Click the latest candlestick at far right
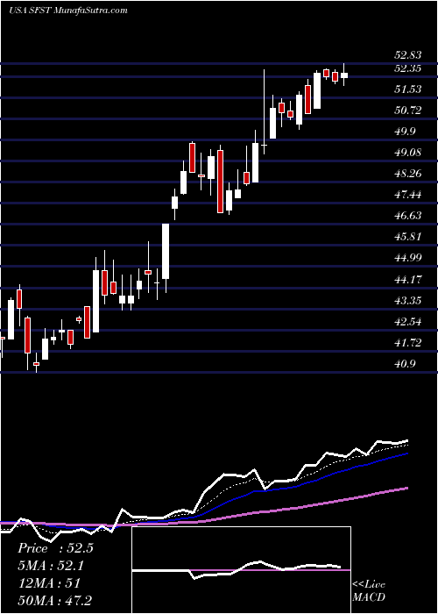The height and width of the screenshot is (614, 438). (344, 75)
